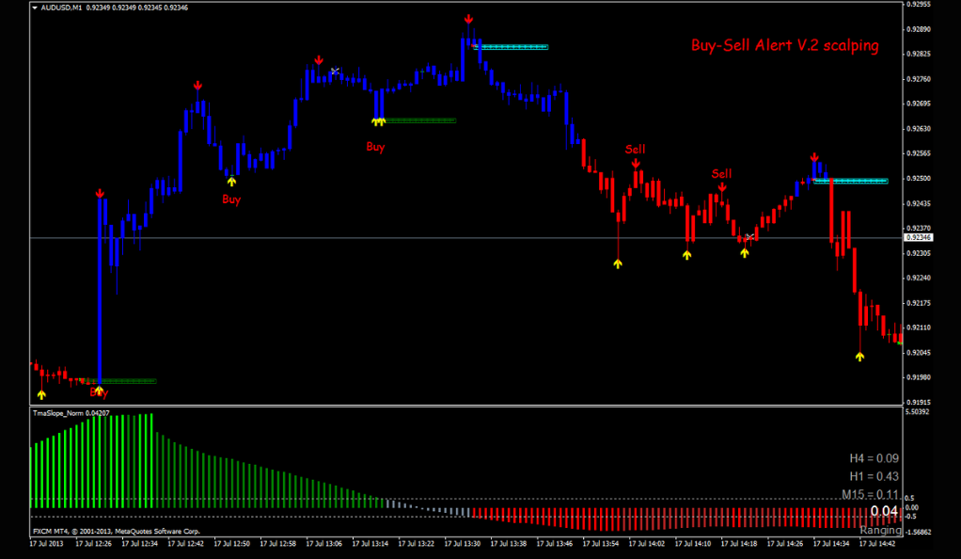Select the double yellow up arrows above the middle Buy label
This screenshot has width=961, height=559.
pyautogui.click(x=379, y=121)
